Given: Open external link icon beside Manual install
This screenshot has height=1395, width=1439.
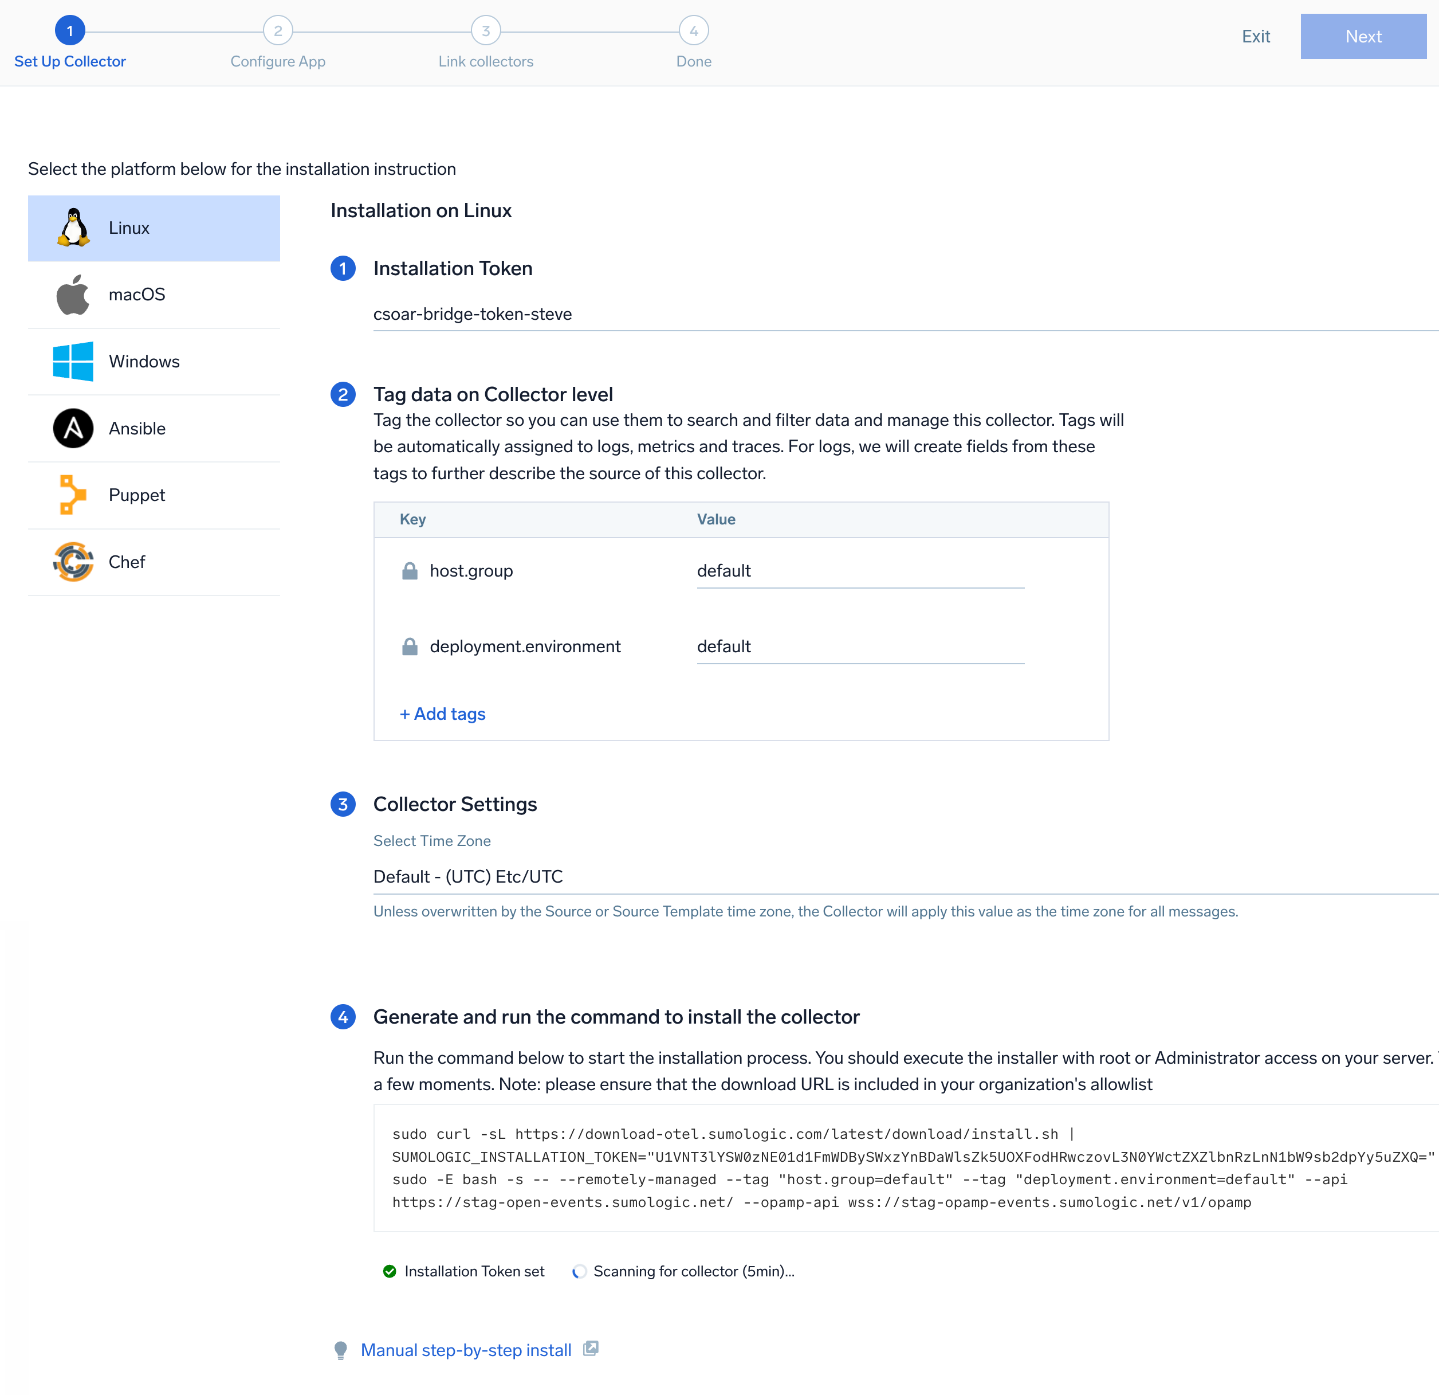Looking at the screenshot, I should pyautogui.click(x=591, y=1349).
